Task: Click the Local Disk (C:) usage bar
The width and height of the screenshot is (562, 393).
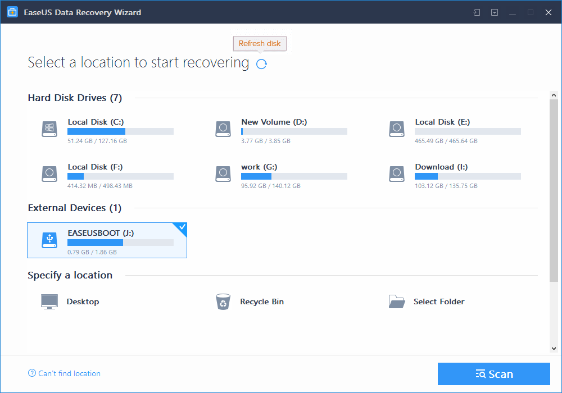Action: coord(120,131)
